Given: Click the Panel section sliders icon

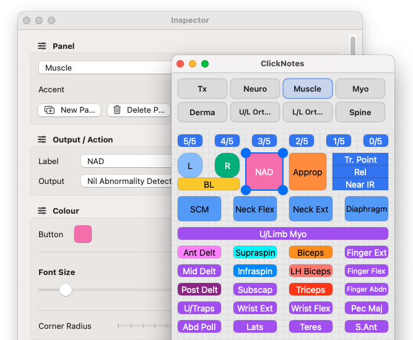Looking at the screenshot, I should tap(42, 46).
